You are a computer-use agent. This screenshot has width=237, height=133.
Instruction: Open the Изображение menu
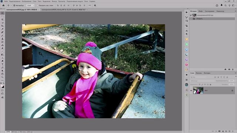click(27, 1)
